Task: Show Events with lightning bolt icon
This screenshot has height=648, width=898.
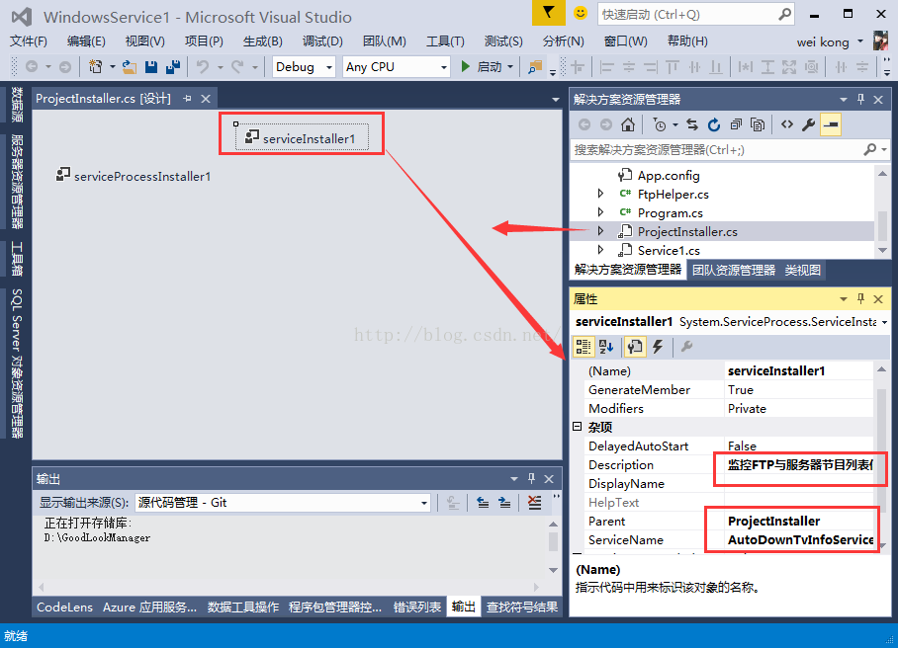Action: [x=658, y=346]
